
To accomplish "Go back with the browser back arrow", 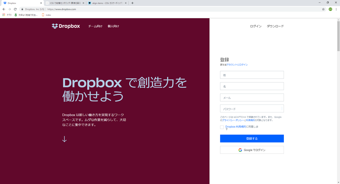I will (4, 9).
